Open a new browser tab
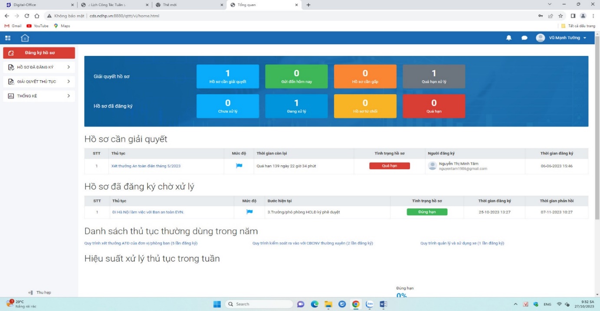The width and height of the screenshot is (600, 311). [308, 5]
